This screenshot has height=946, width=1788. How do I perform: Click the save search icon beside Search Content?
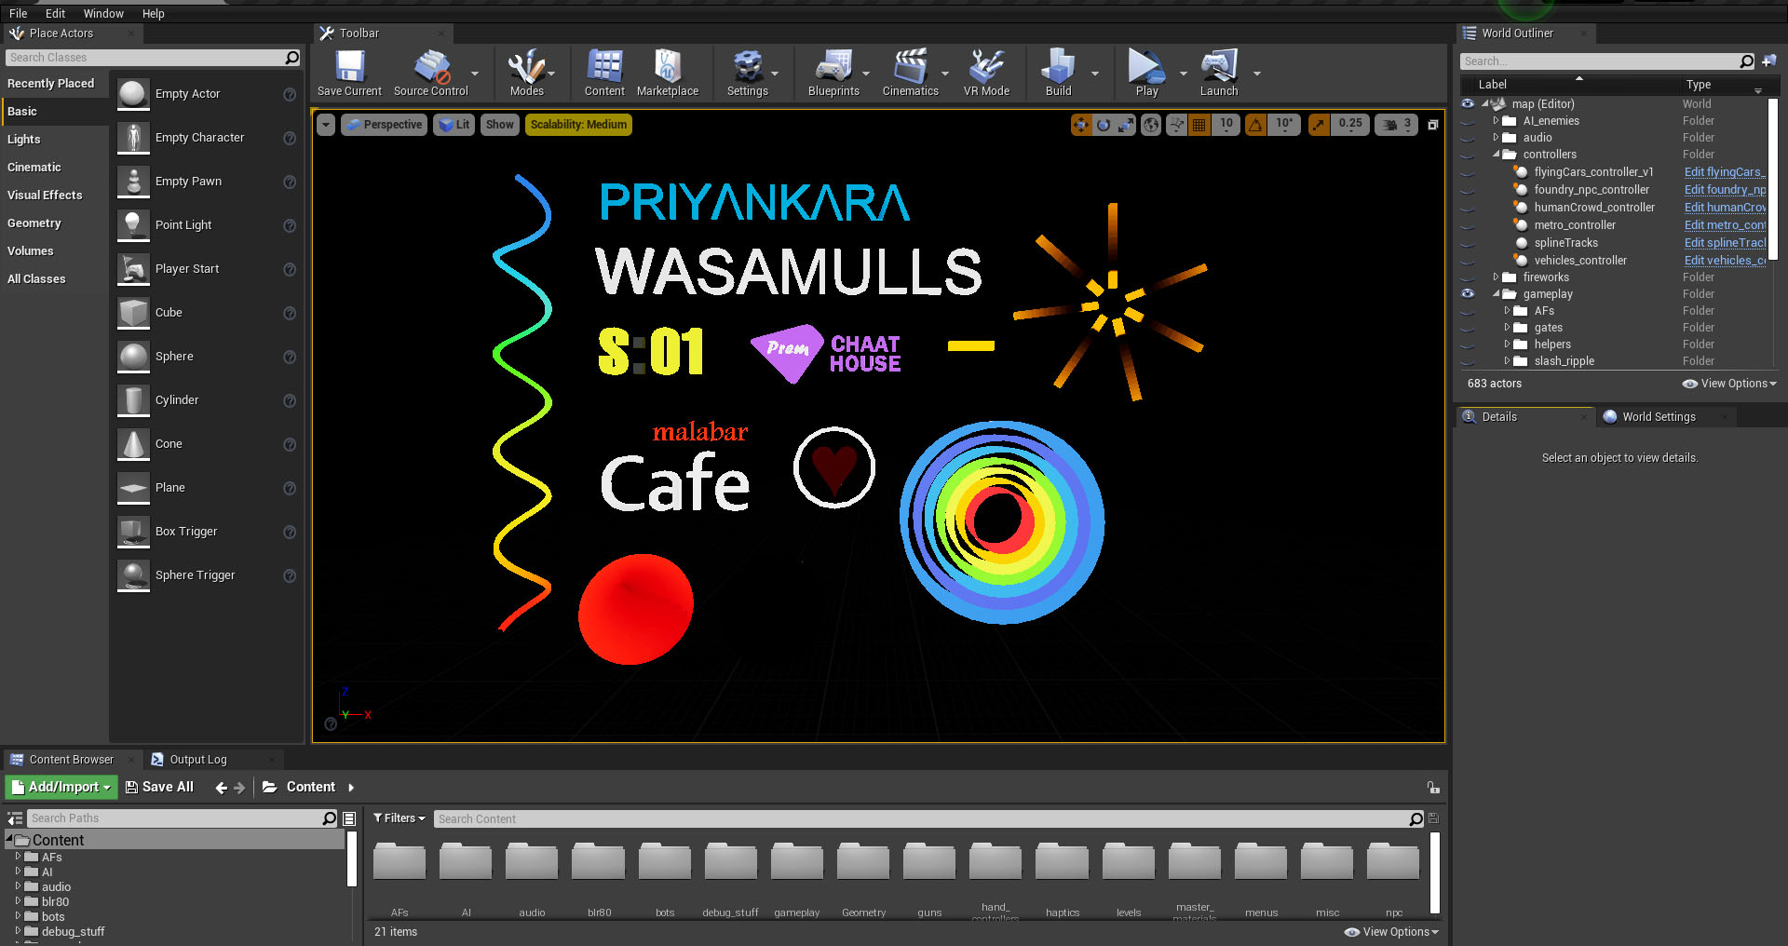point(1434,818)
